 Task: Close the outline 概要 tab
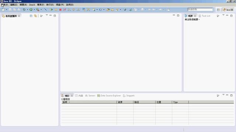pos(195,16)
